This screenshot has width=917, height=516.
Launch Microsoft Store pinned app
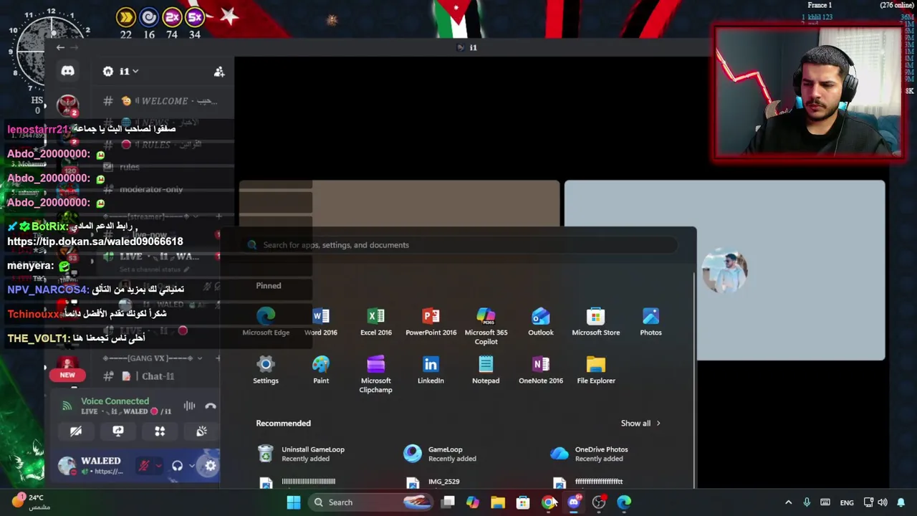(596, 322)
